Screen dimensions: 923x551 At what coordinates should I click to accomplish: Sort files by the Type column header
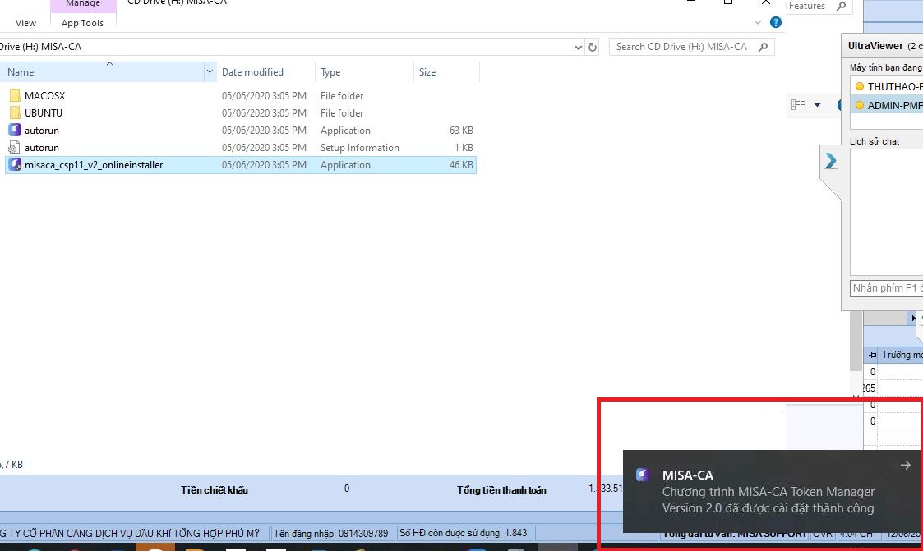tap(364, 71)
